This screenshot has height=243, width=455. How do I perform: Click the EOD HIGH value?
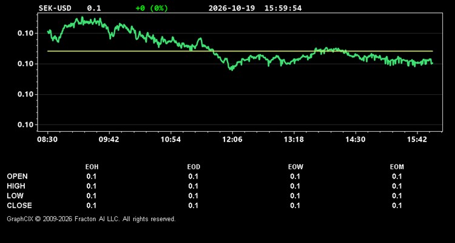tap(194, 186)
